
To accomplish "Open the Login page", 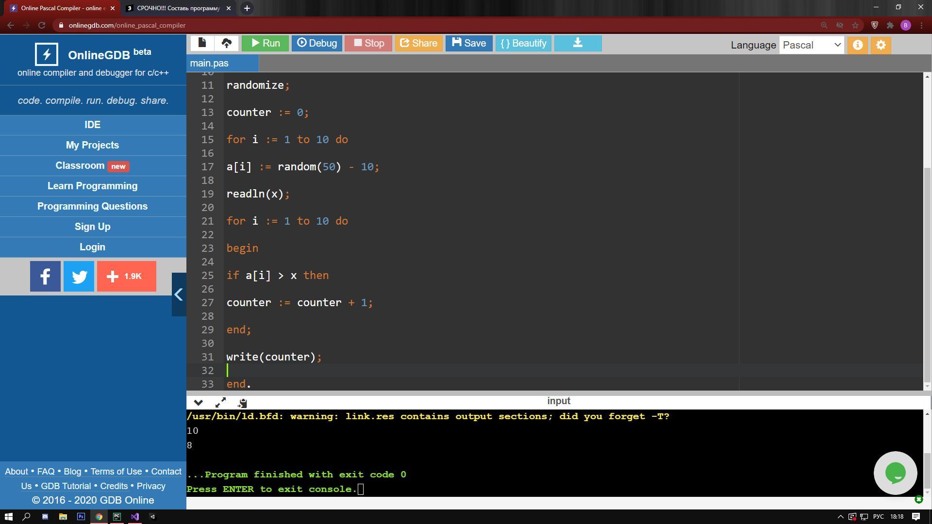I will (x=93, y=247).
